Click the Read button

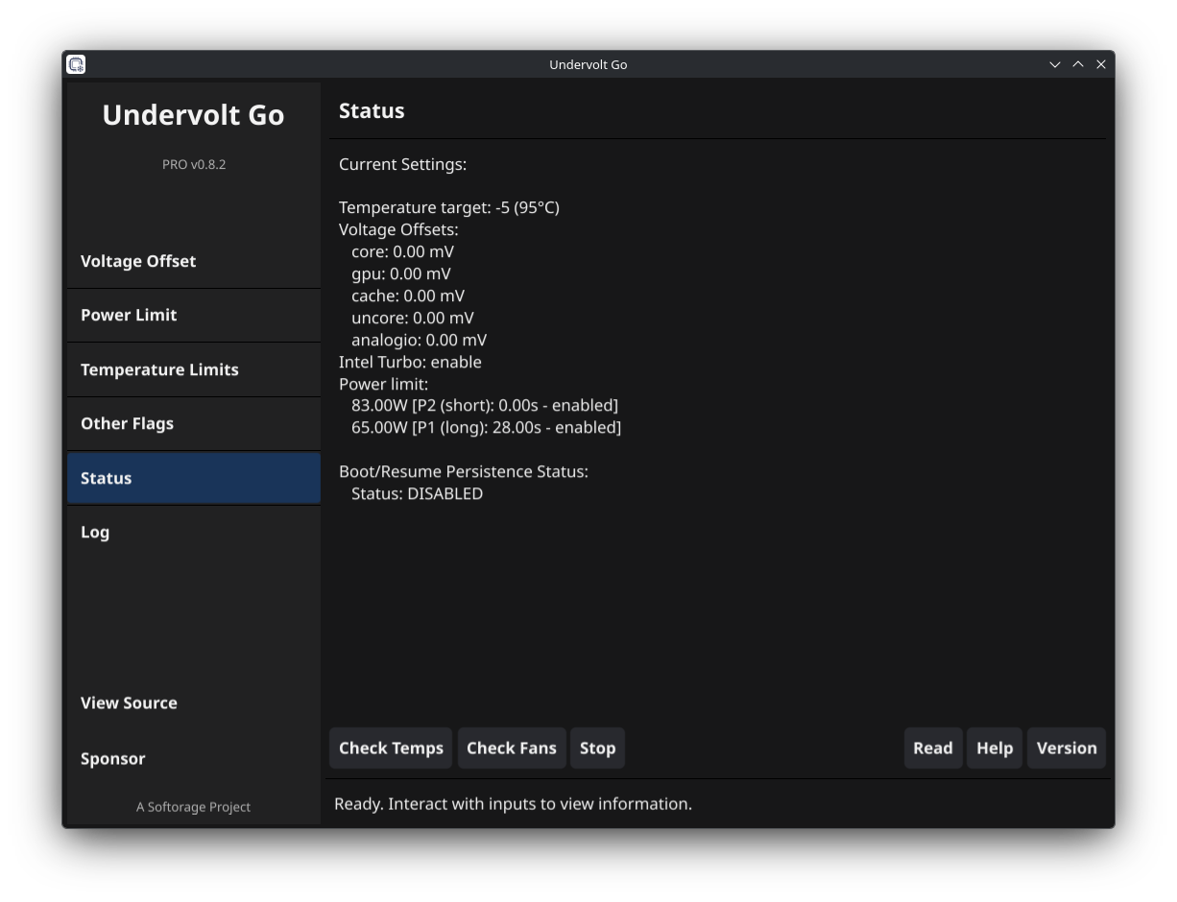(933, 748)
